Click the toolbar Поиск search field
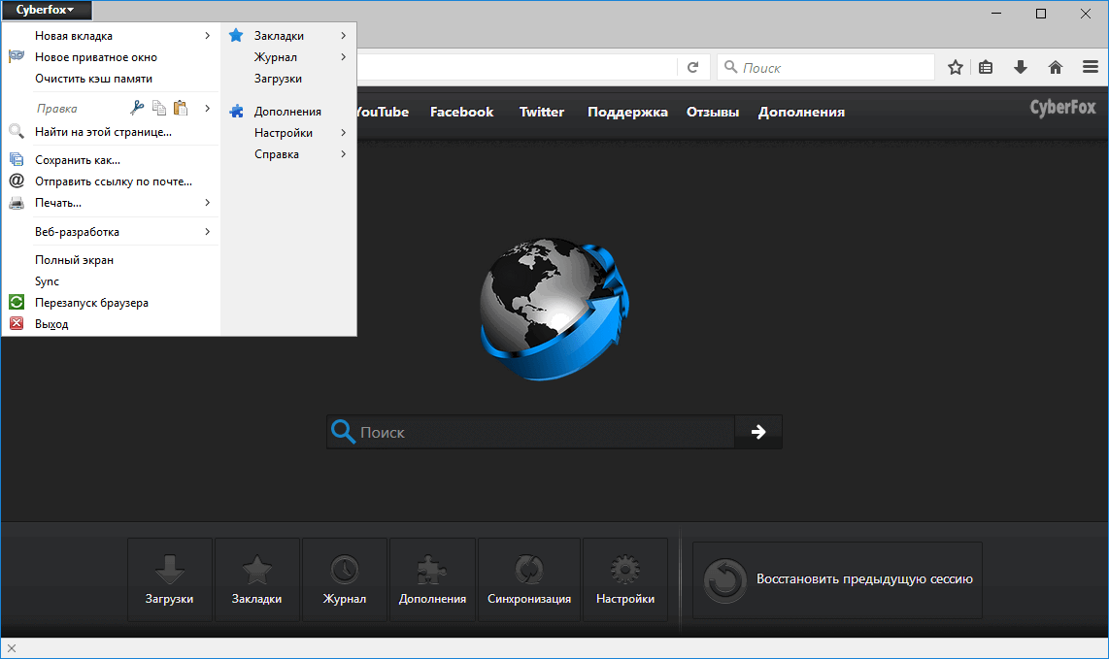1109x659 pixels. 825,67
